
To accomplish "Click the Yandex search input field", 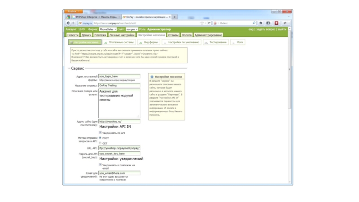I will 236,23.
